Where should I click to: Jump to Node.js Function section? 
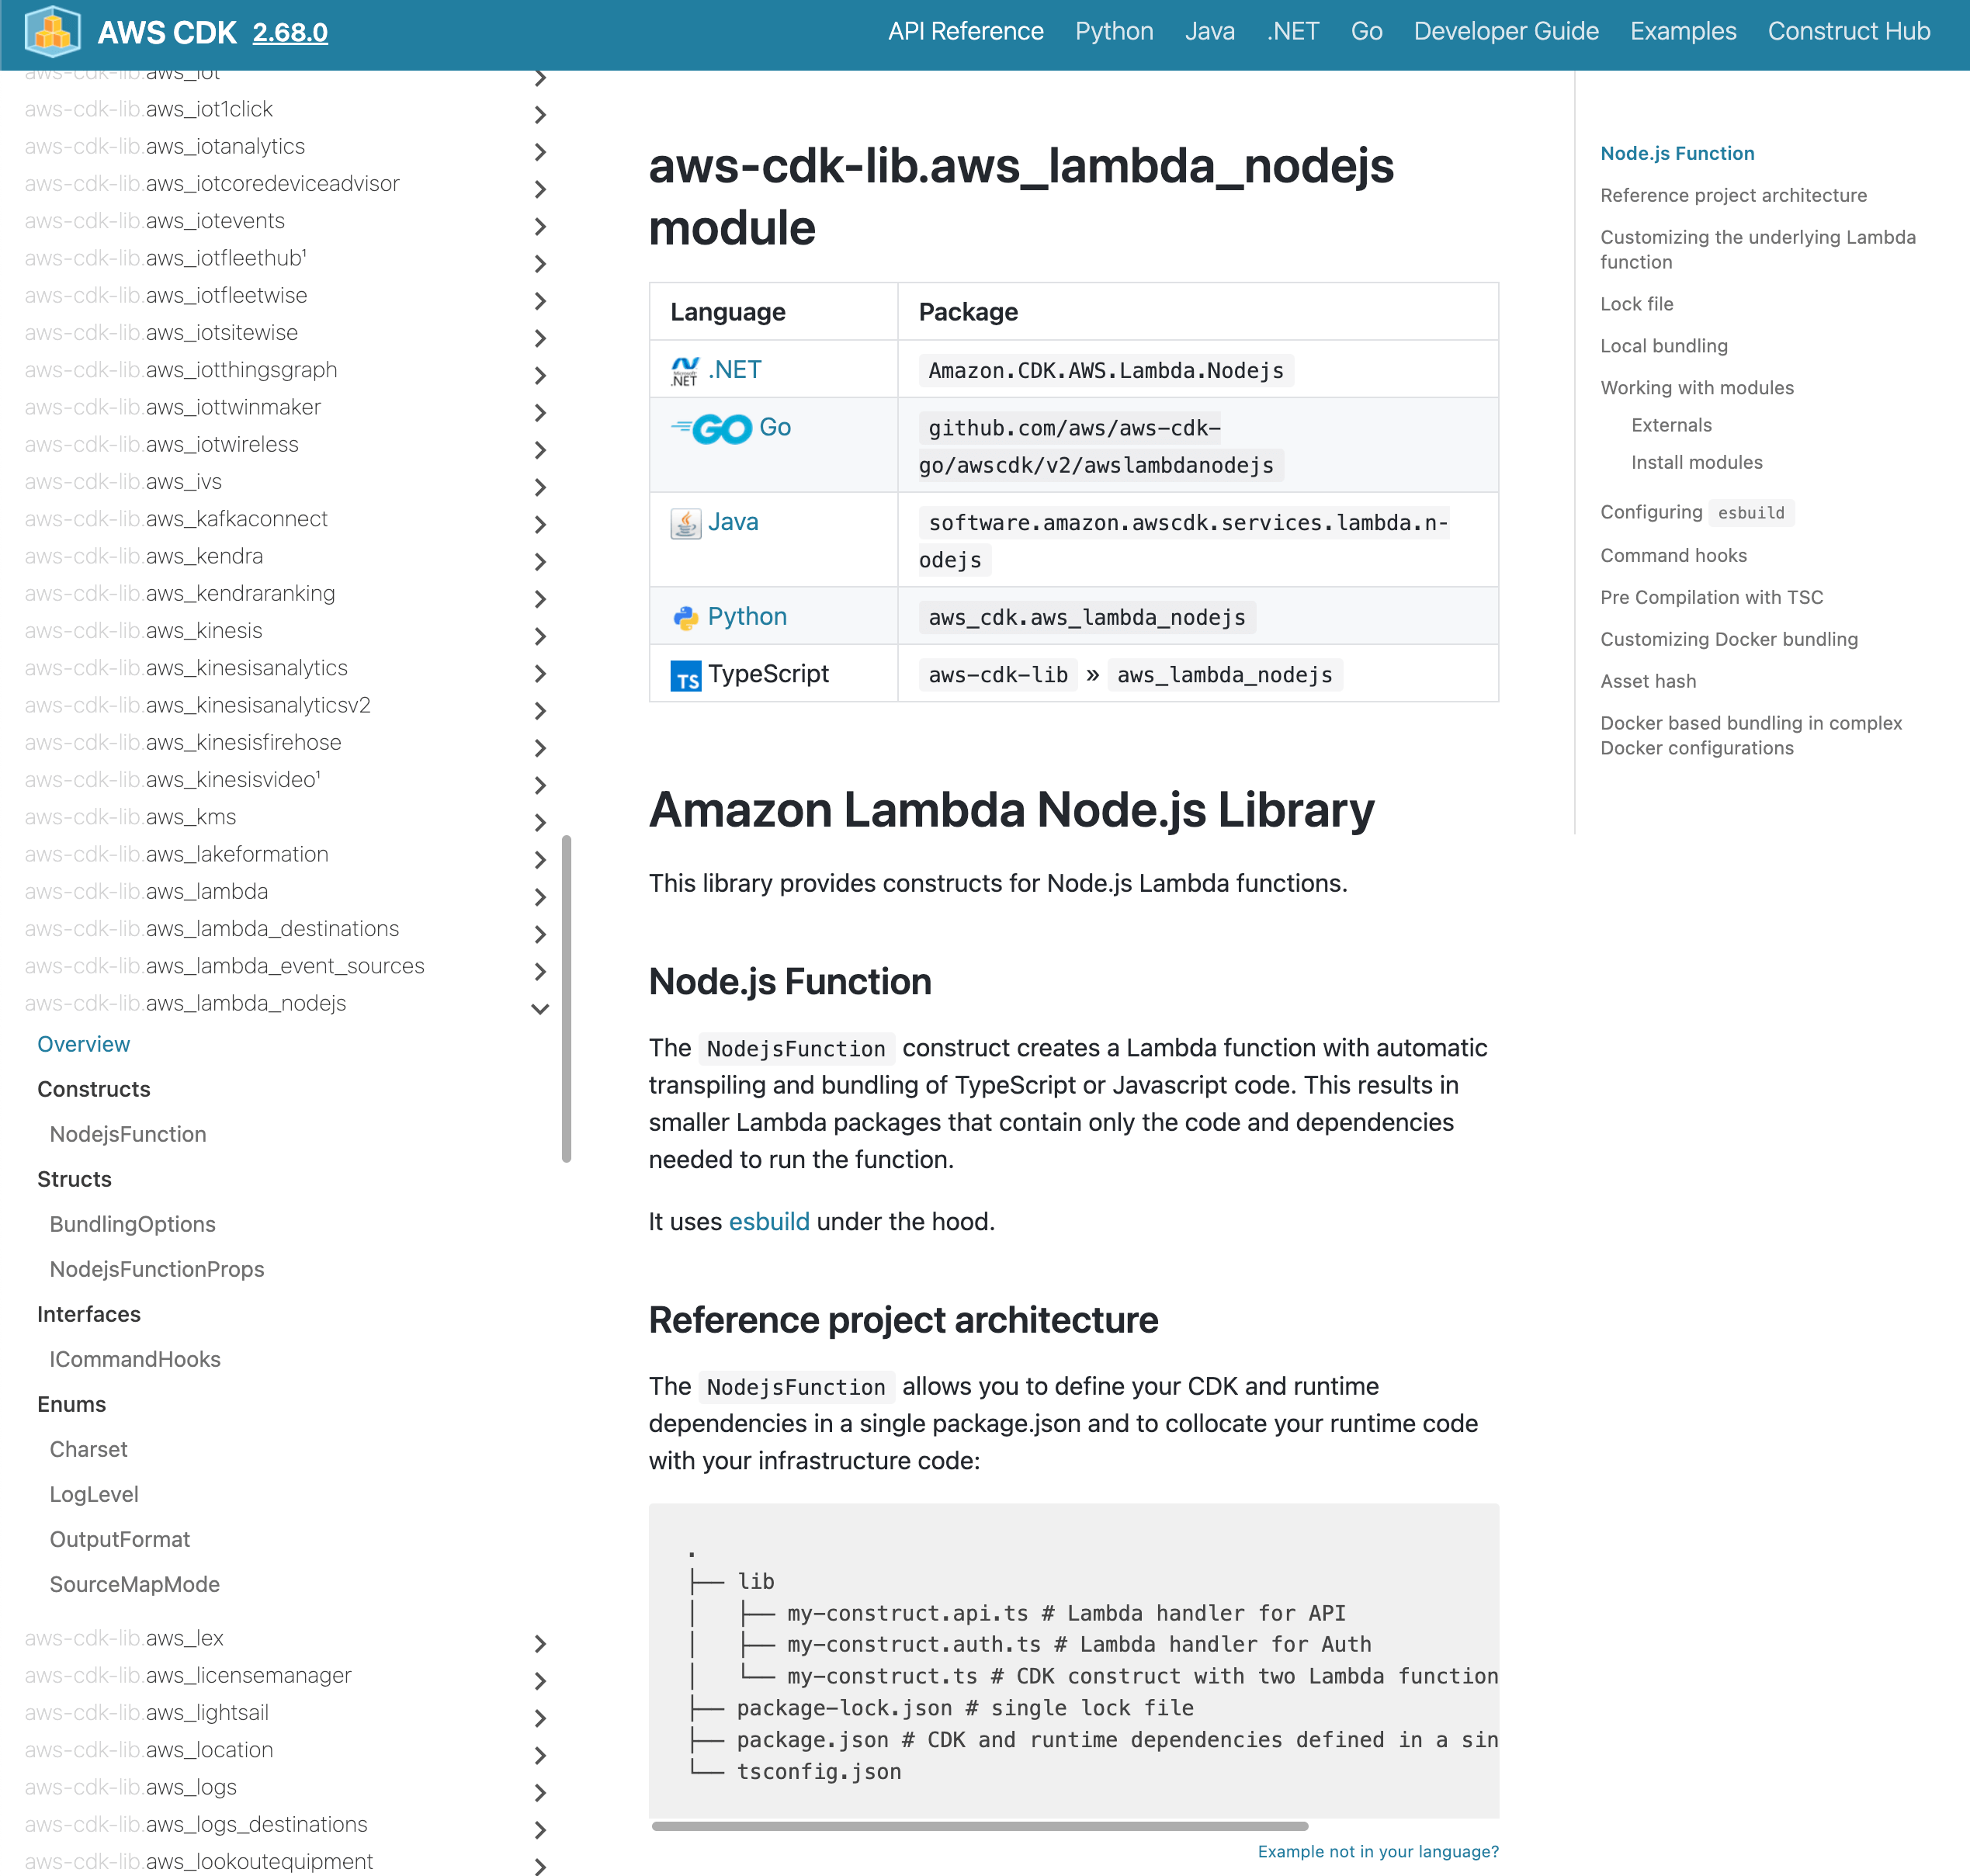point(1677,153)
